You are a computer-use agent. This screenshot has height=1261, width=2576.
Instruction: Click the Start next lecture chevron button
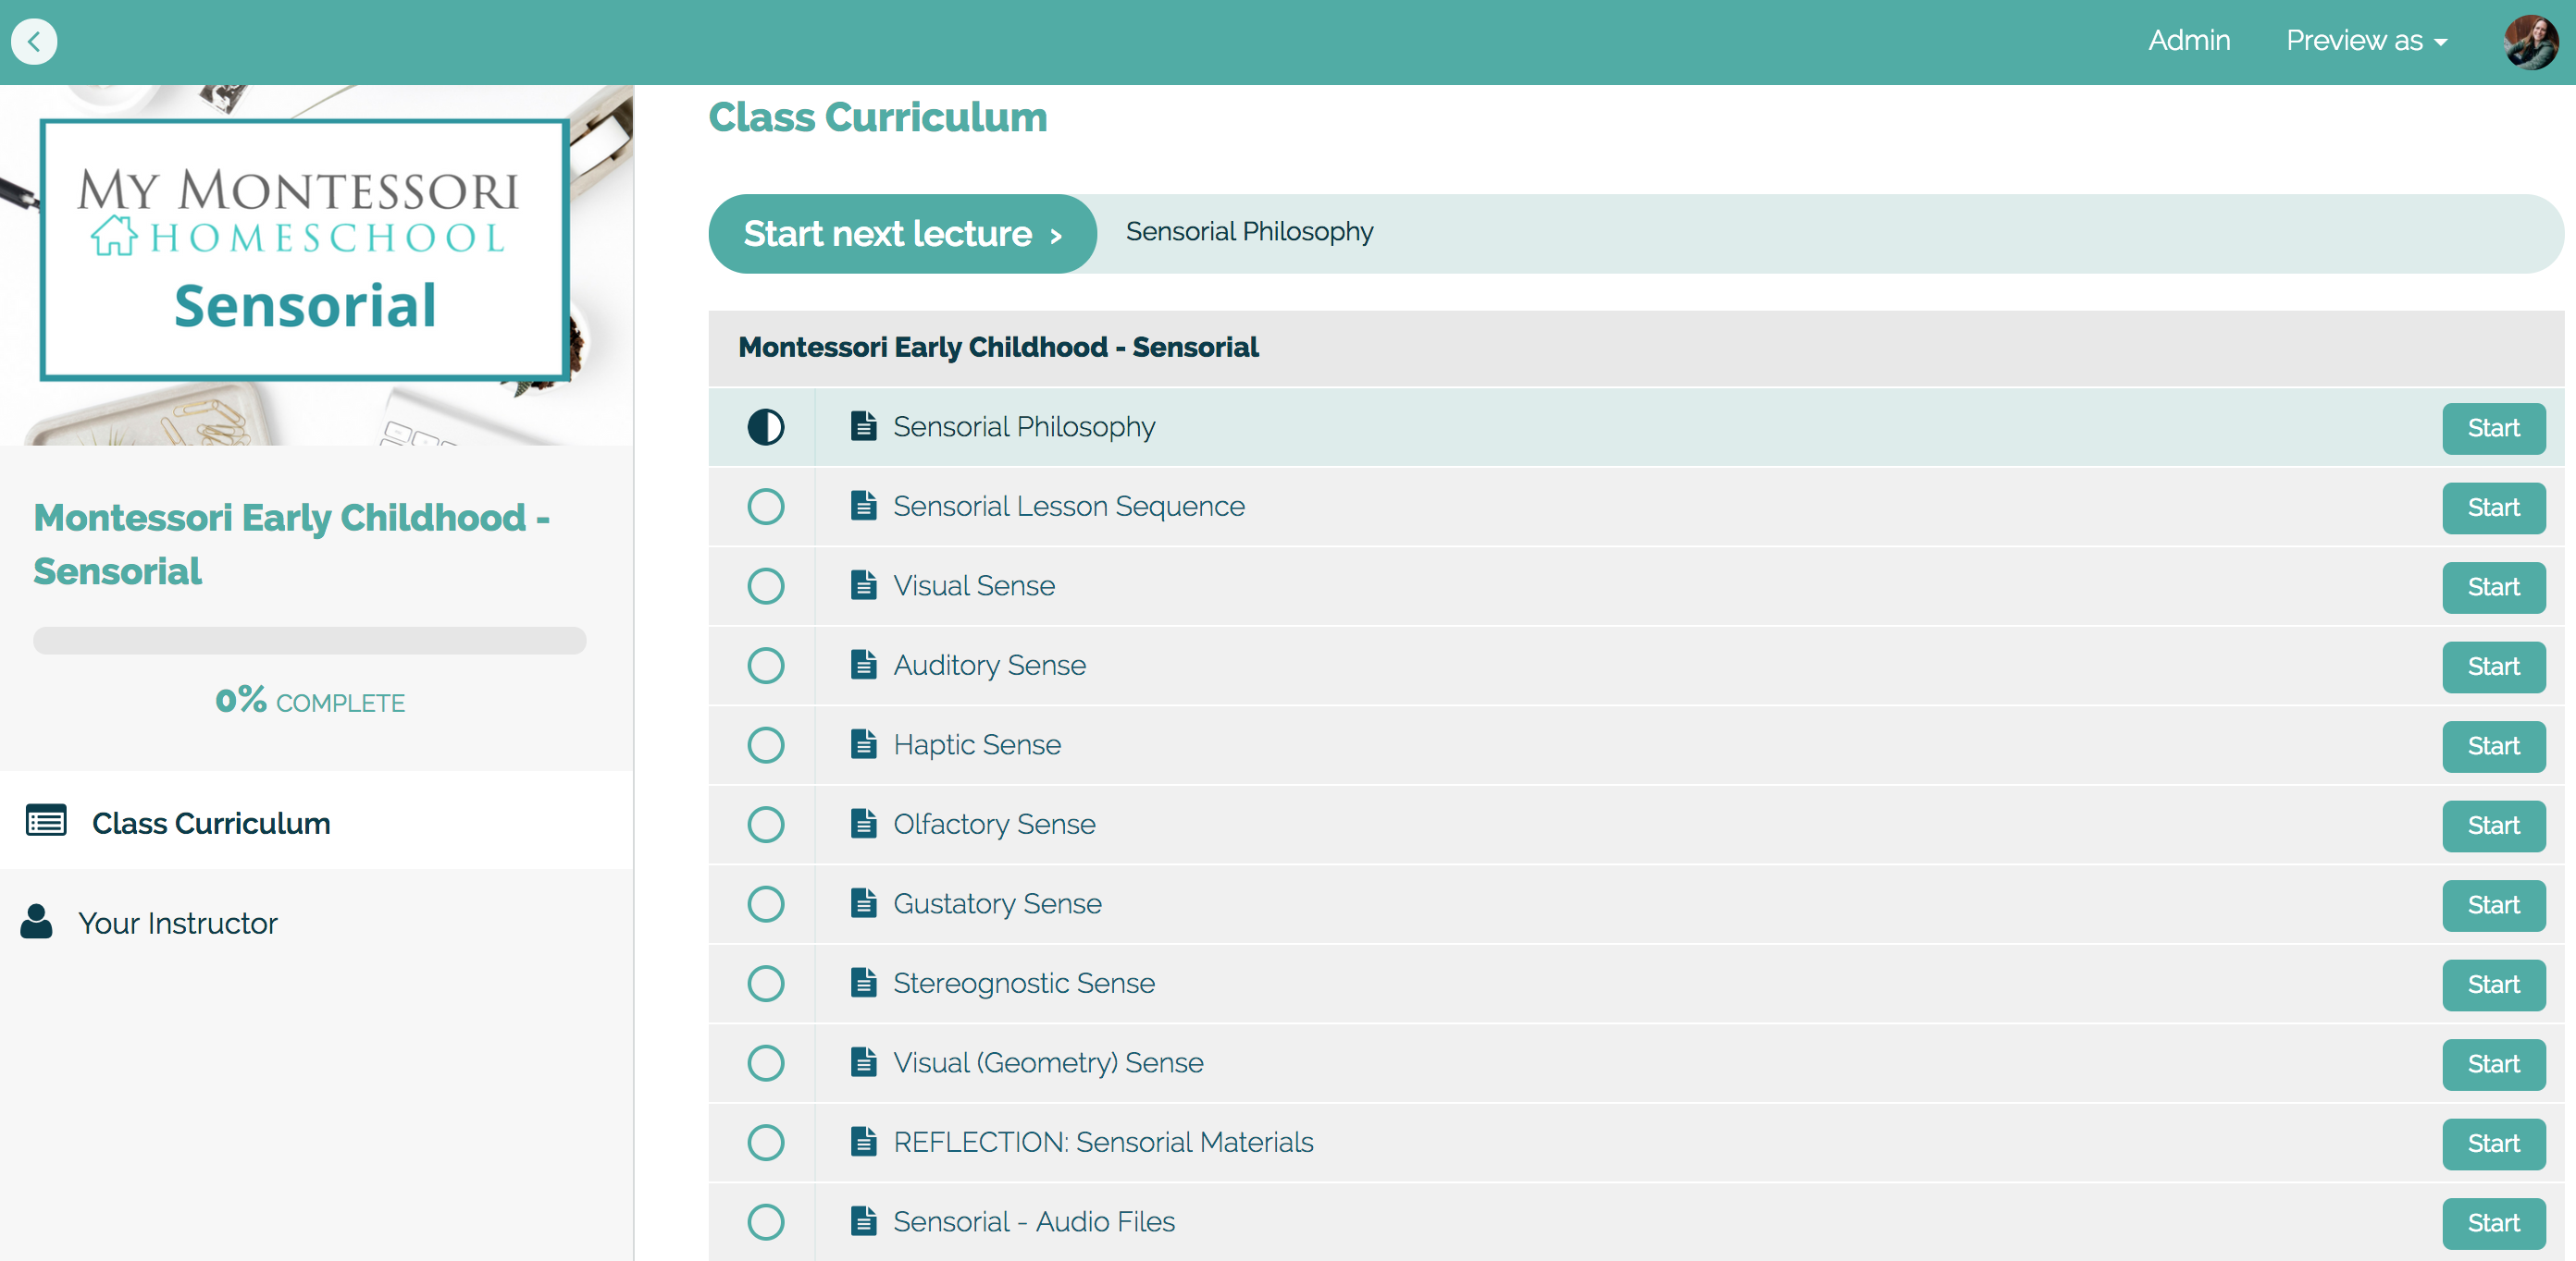[902, 234]
